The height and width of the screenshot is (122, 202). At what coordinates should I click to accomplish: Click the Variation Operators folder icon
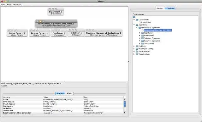click(142, 41)
